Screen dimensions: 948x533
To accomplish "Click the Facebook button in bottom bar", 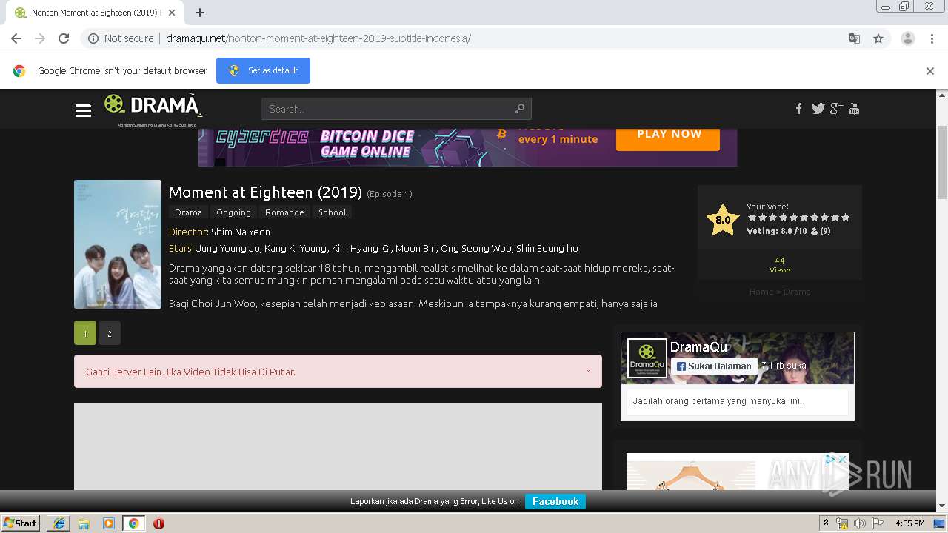I will tap(555, 501).
